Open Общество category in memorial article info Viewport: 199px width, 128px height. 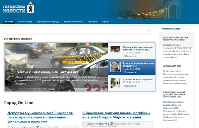[x=103, y=124]
